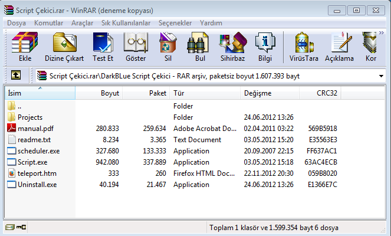The height and width of the screenshot is (236, 391).
Task: Close the WinRAR window
Action: click(x=376, y=11)
